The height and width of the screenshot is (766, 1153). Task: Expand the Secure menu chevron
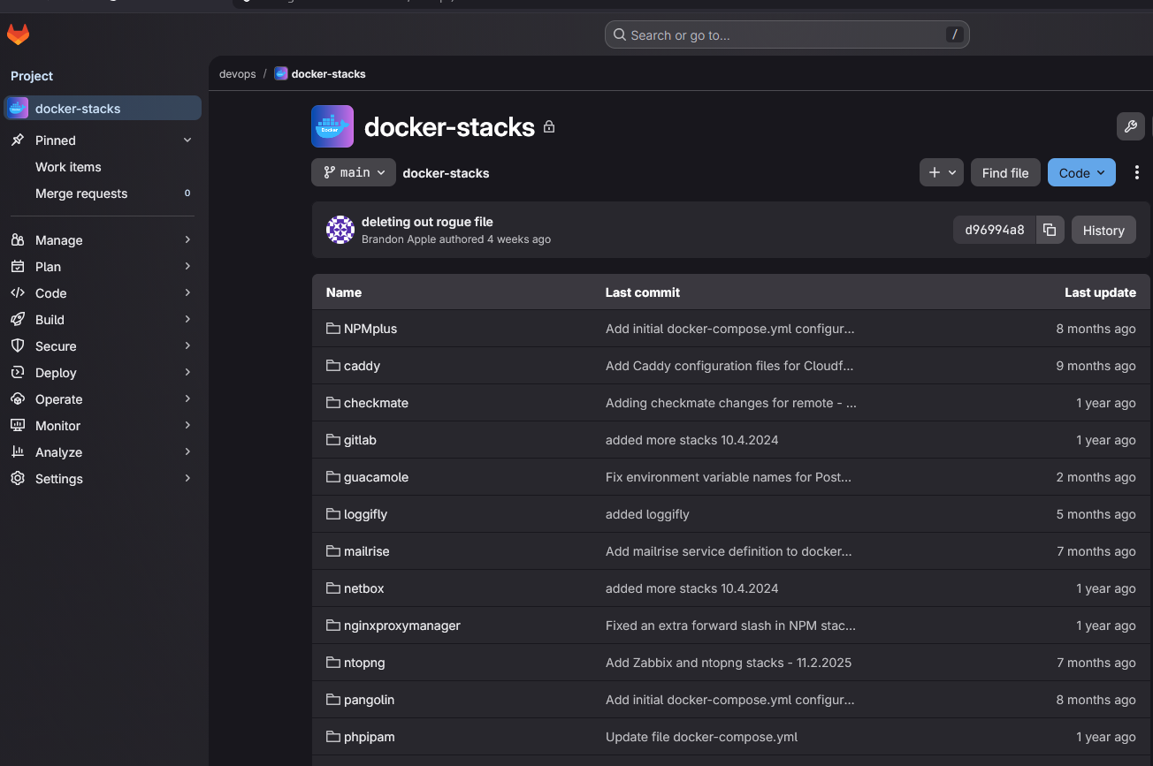coord(187,346)
